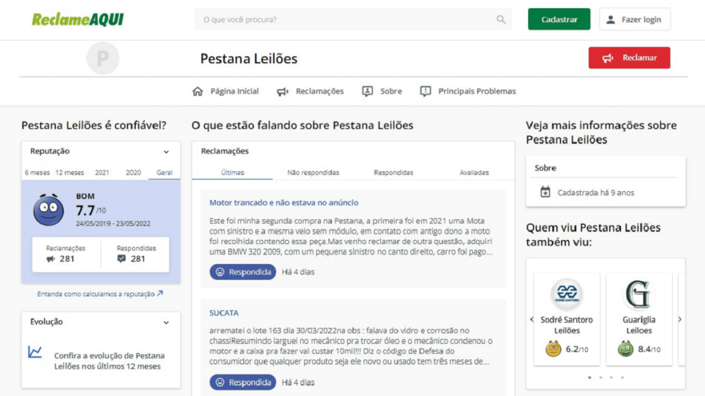Click the Página Inicial home icon
705x396 pixels.
[198, 91]
